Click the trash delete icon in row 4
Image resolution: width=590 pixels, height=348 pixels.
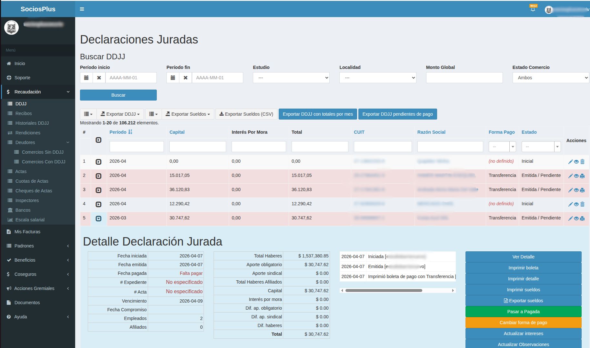coord(582,204)
